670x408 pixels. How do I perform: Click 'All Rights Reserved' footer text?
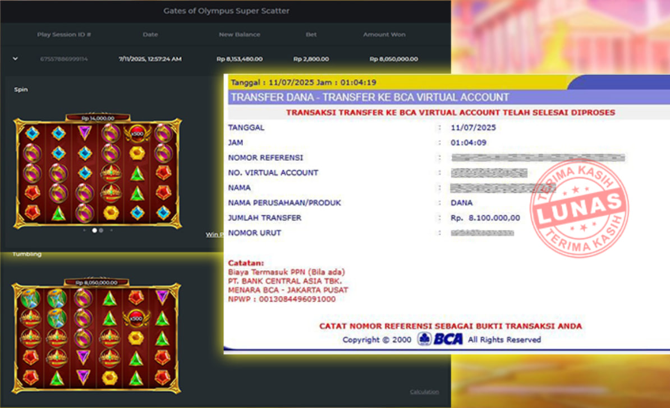[x=504, y=339]
